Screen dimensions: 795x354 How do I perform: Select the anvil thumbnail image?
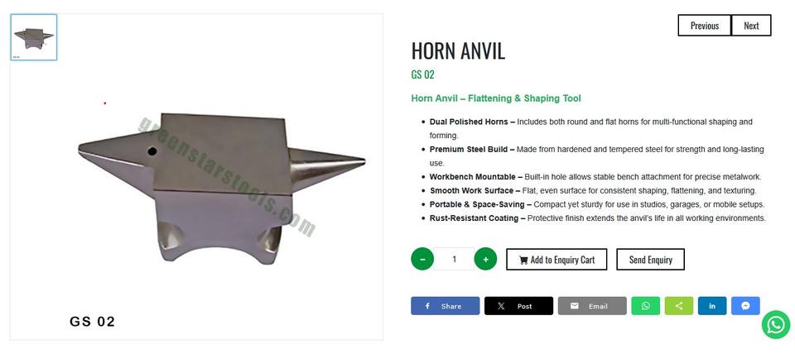(x=33, y=37)
